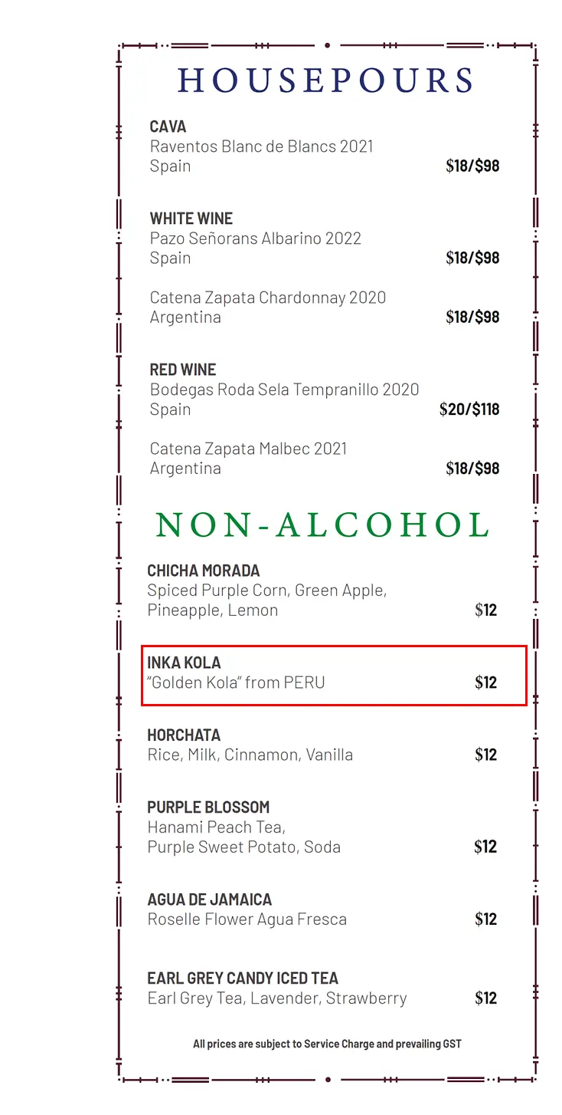Click the service charge and GST note
562x1115 pixels.
327,1044
